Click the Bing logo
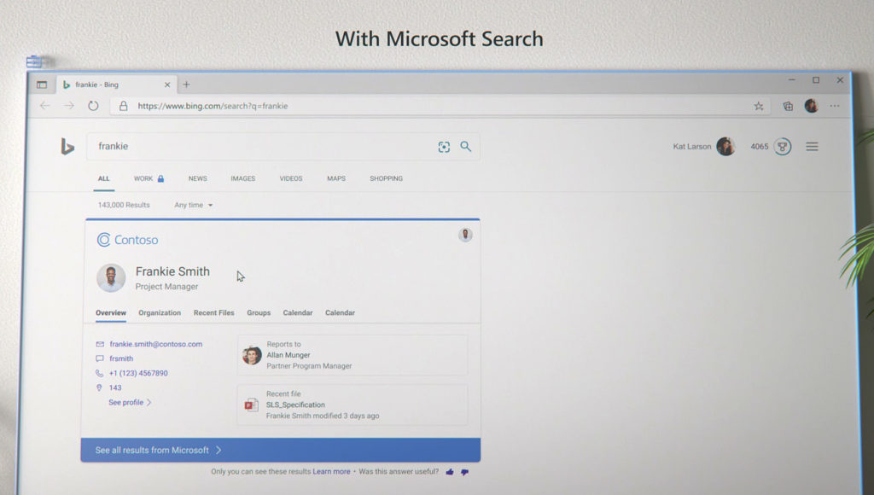 (x=67, y=147)
